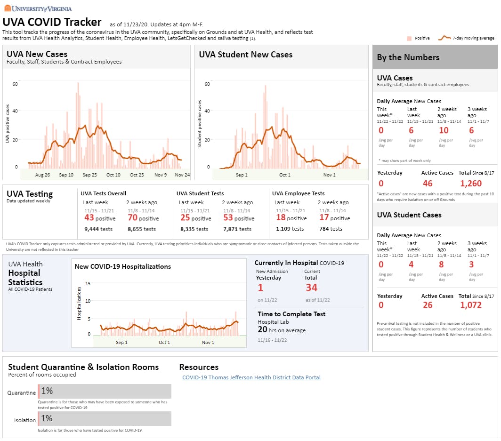Image resolution: width=501 pixels, height=441 pixels.
Task: Click the 20 hrs Hospital Lab test time
Action: (x=263, y=330)
